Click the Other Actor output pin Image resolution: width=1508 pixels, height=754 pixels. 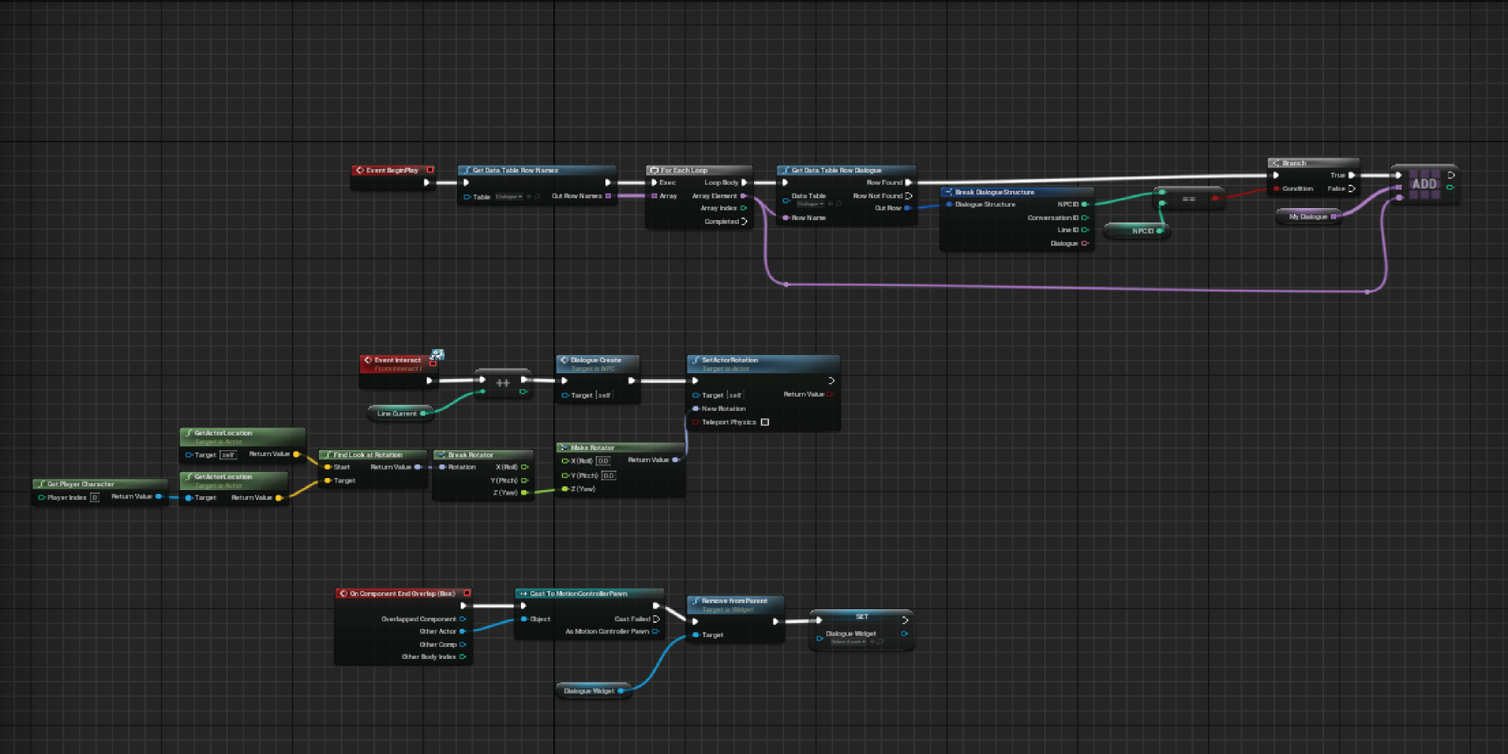[x=462, y=632]
